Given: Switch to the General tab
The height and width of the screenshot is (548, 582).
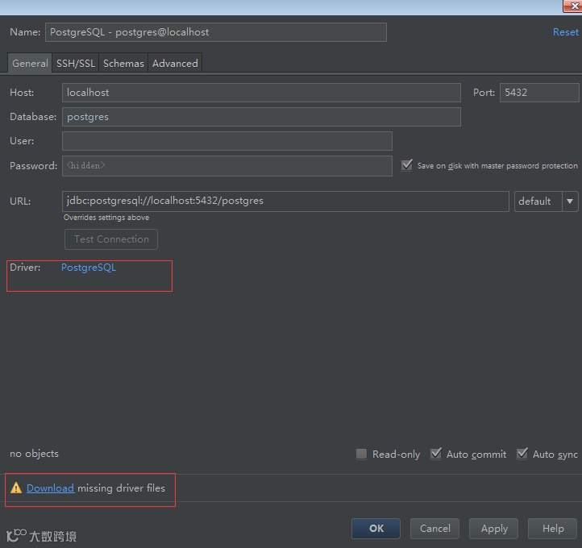Looking at the screenshot, I should pos(30,63).
